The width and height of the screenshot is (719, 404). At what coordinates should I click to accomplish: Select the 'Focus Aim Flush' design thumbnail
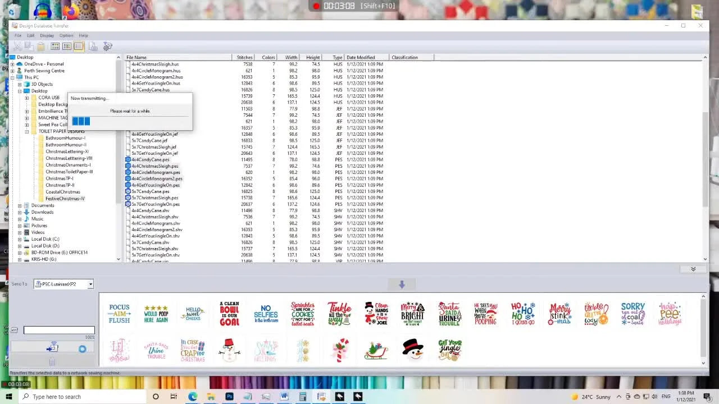point(119,314)
